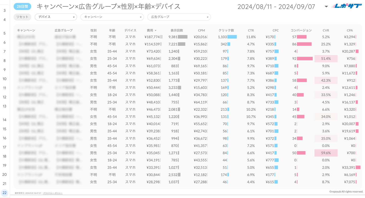Click the 表示回数 column header
The width and height of the screenshot is (365, 198).
click(x=177, y=30)
